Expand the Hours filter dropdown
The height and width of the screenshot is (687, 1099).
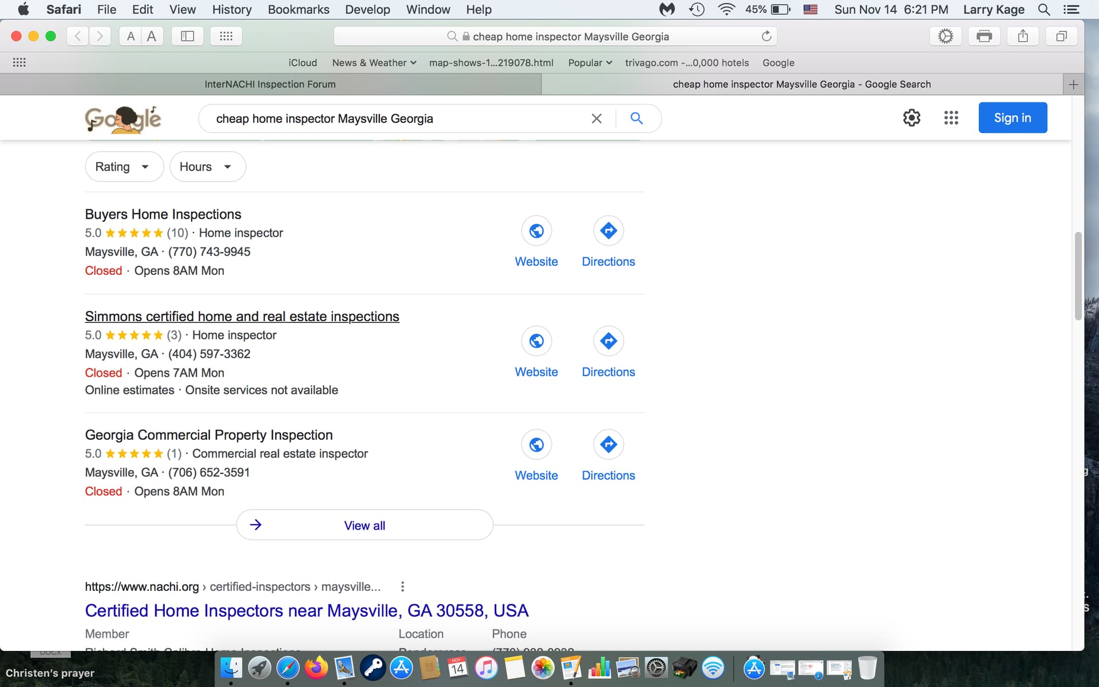coord(207,167)
